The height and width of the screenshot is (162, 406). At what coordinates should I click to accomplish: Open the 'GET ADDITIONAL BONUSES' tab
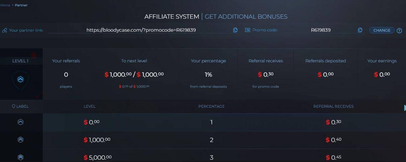click(246, 17)
